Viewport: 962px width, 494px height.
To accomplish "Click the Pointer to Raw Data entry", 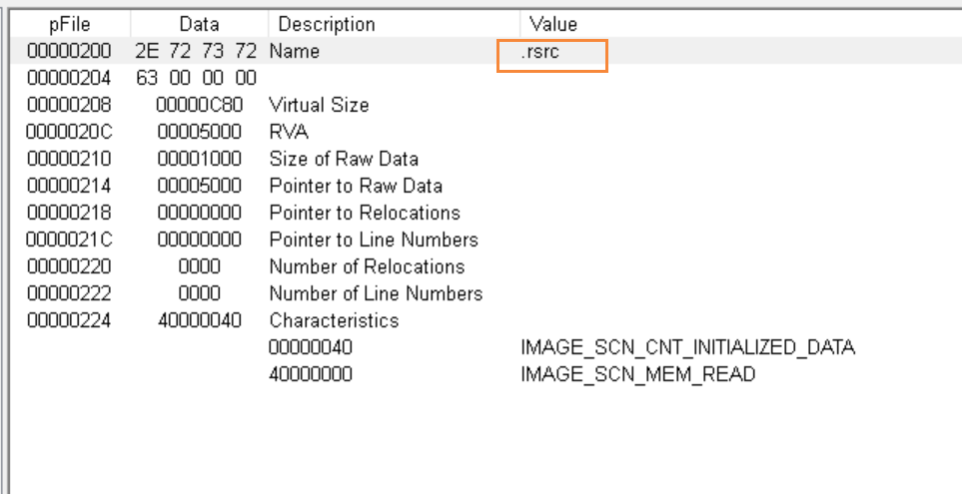I will [356, 186].
